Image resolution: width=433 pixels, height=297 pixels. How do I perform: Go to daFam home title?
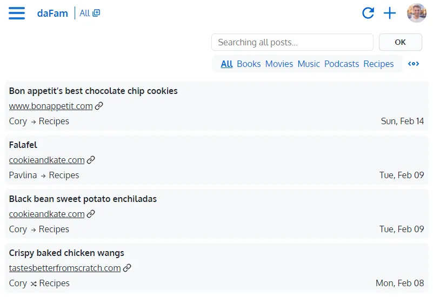point(52,13)
